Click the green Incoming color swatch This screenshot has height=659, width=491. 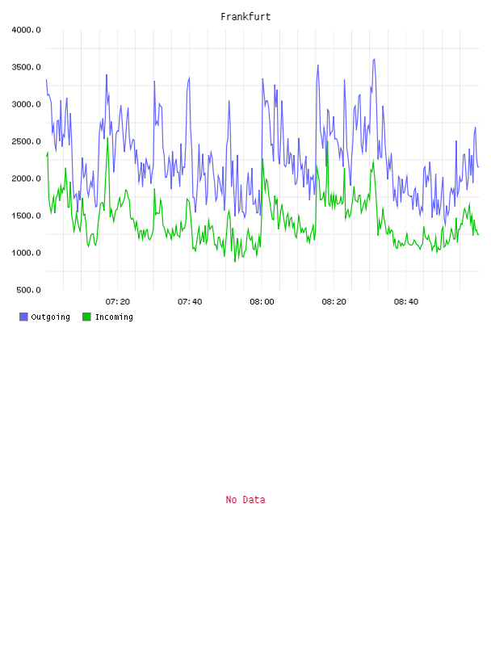[86, 317]
